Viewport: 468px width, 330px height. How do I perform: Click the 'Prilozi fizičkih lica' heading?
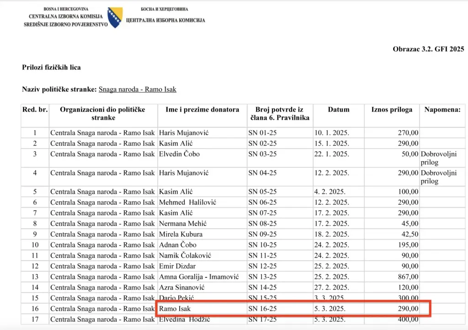[x=51, y=68]
